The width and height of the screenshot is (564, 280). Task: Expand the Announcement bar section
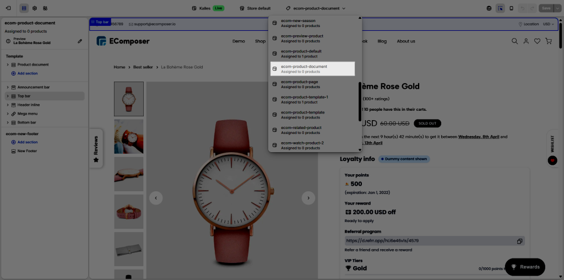8,87
